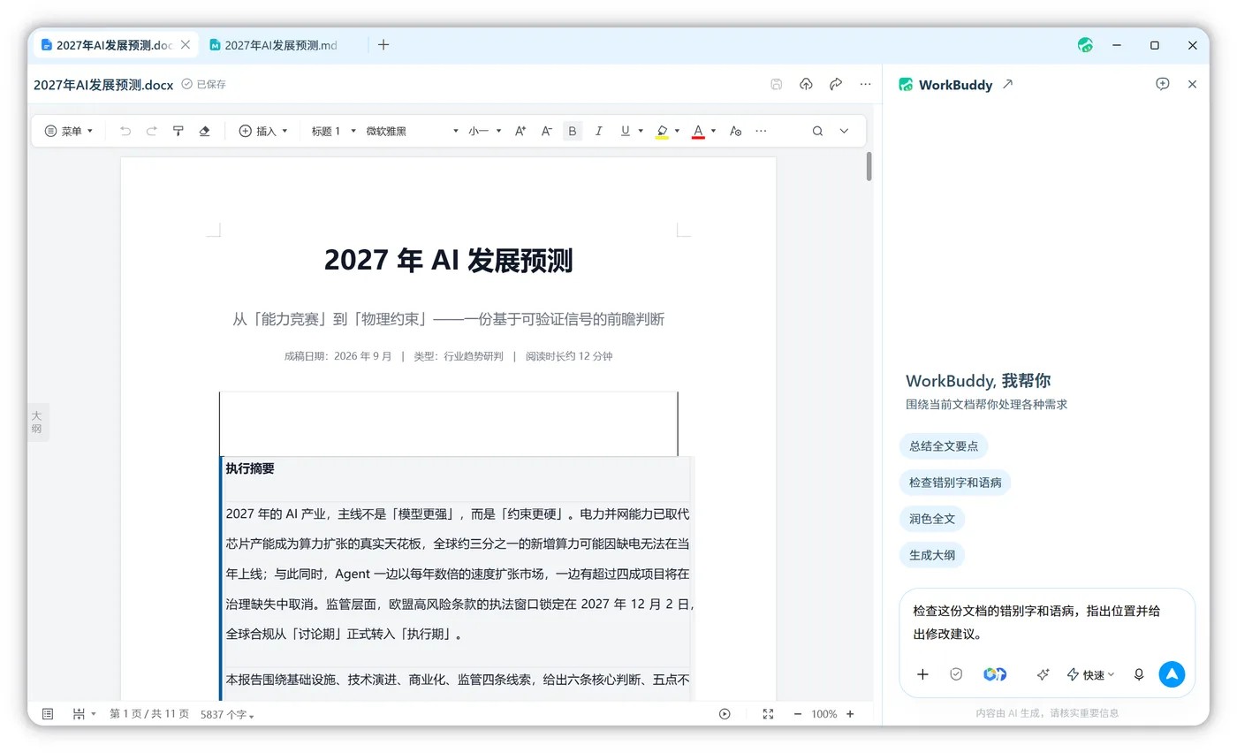Click the fullscreen icon in status bar

pos(768,714)
